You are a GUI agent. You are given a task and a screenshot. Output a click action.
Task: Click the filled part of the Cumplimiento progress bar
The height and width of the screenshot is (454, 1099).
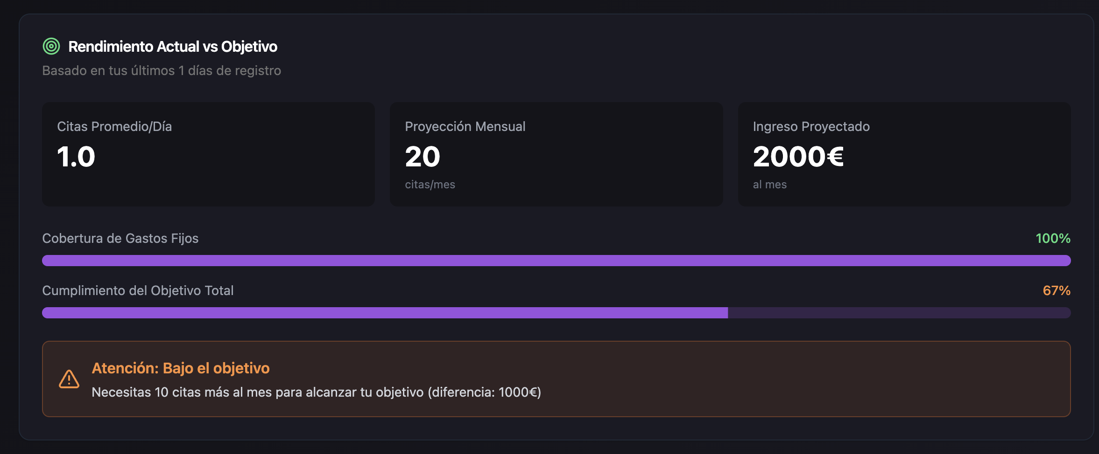coord(385,313)
